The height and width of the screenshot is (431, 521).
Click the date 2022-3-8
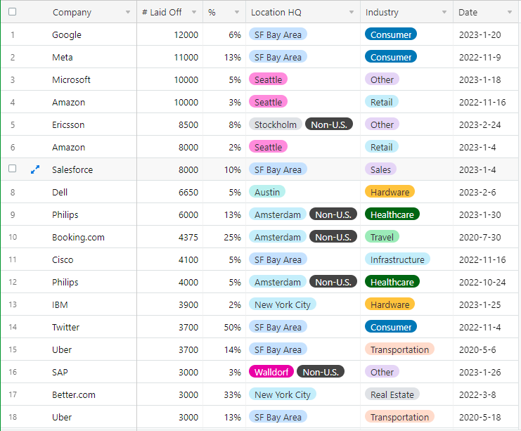(477, 394)
